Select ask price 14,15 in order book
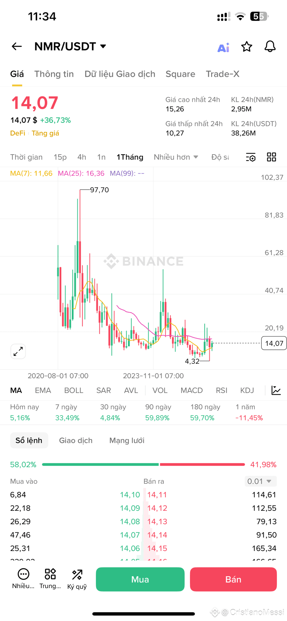Screen dimensions: 287x621 tap(157, 549)
